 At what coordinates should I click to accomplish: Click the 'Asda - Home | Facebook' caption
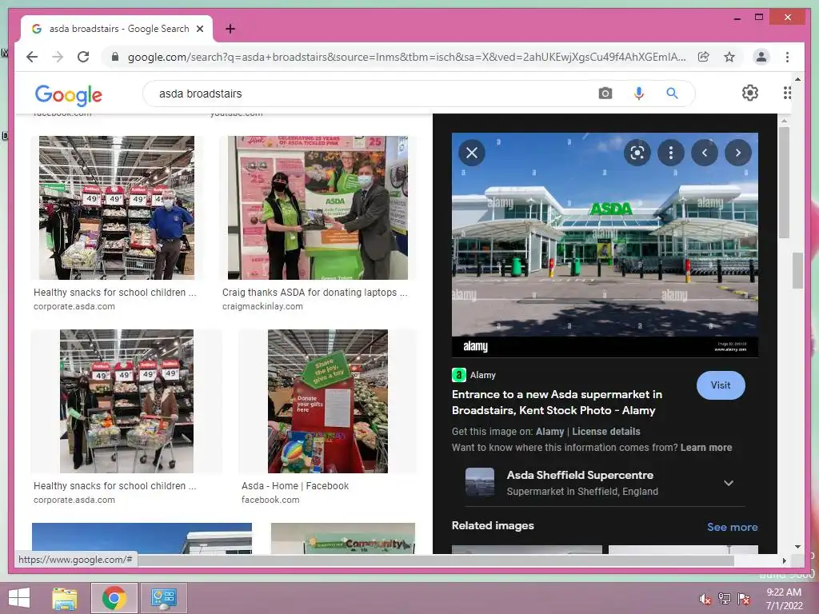tap(295, 486)
